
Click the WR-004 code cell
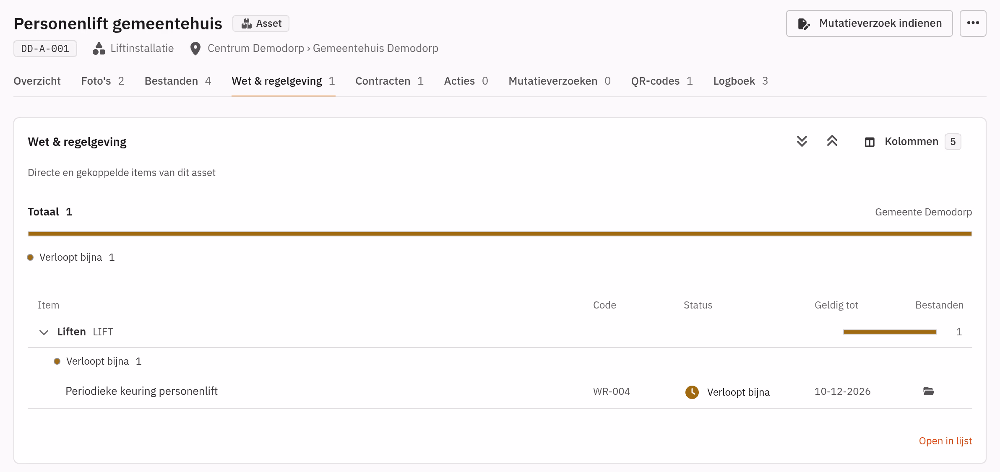[x=611, y=392]
